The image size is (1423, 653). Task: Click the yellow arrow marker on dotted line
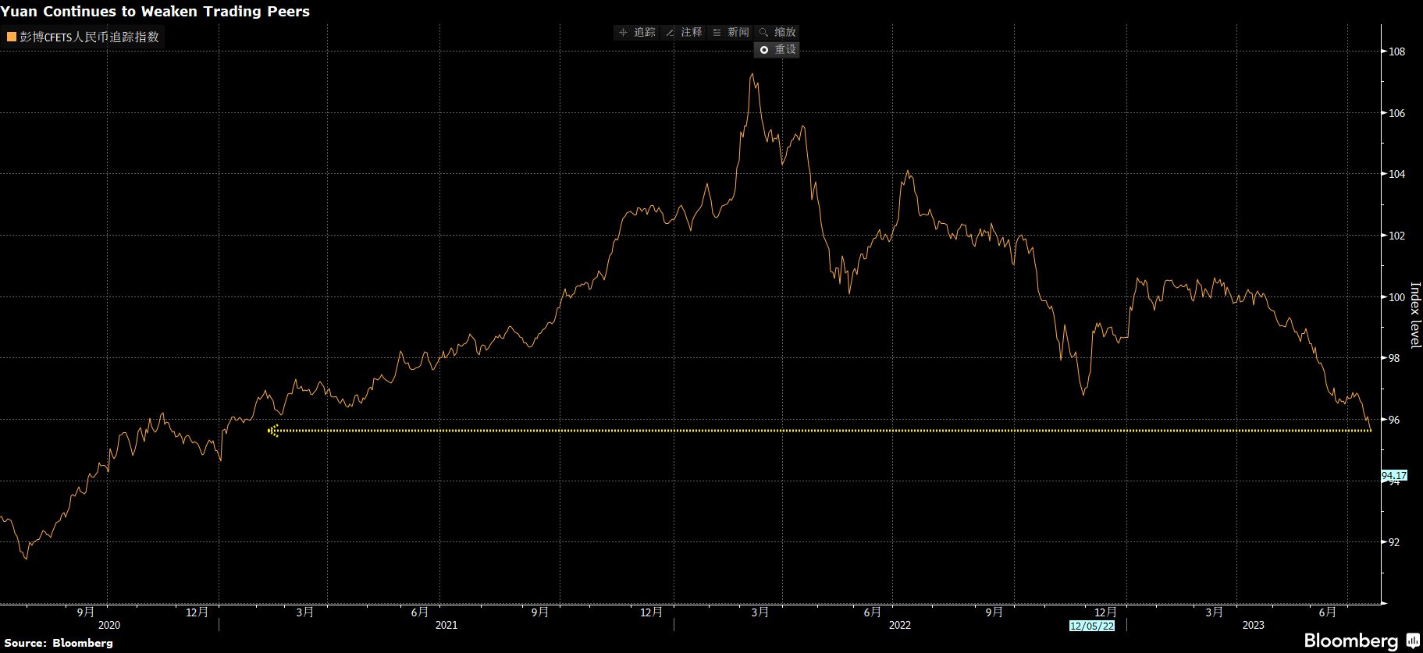pos(273,430)
